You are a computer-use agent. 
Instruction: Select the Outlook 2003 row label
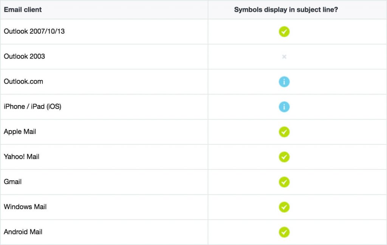point(24,56)
